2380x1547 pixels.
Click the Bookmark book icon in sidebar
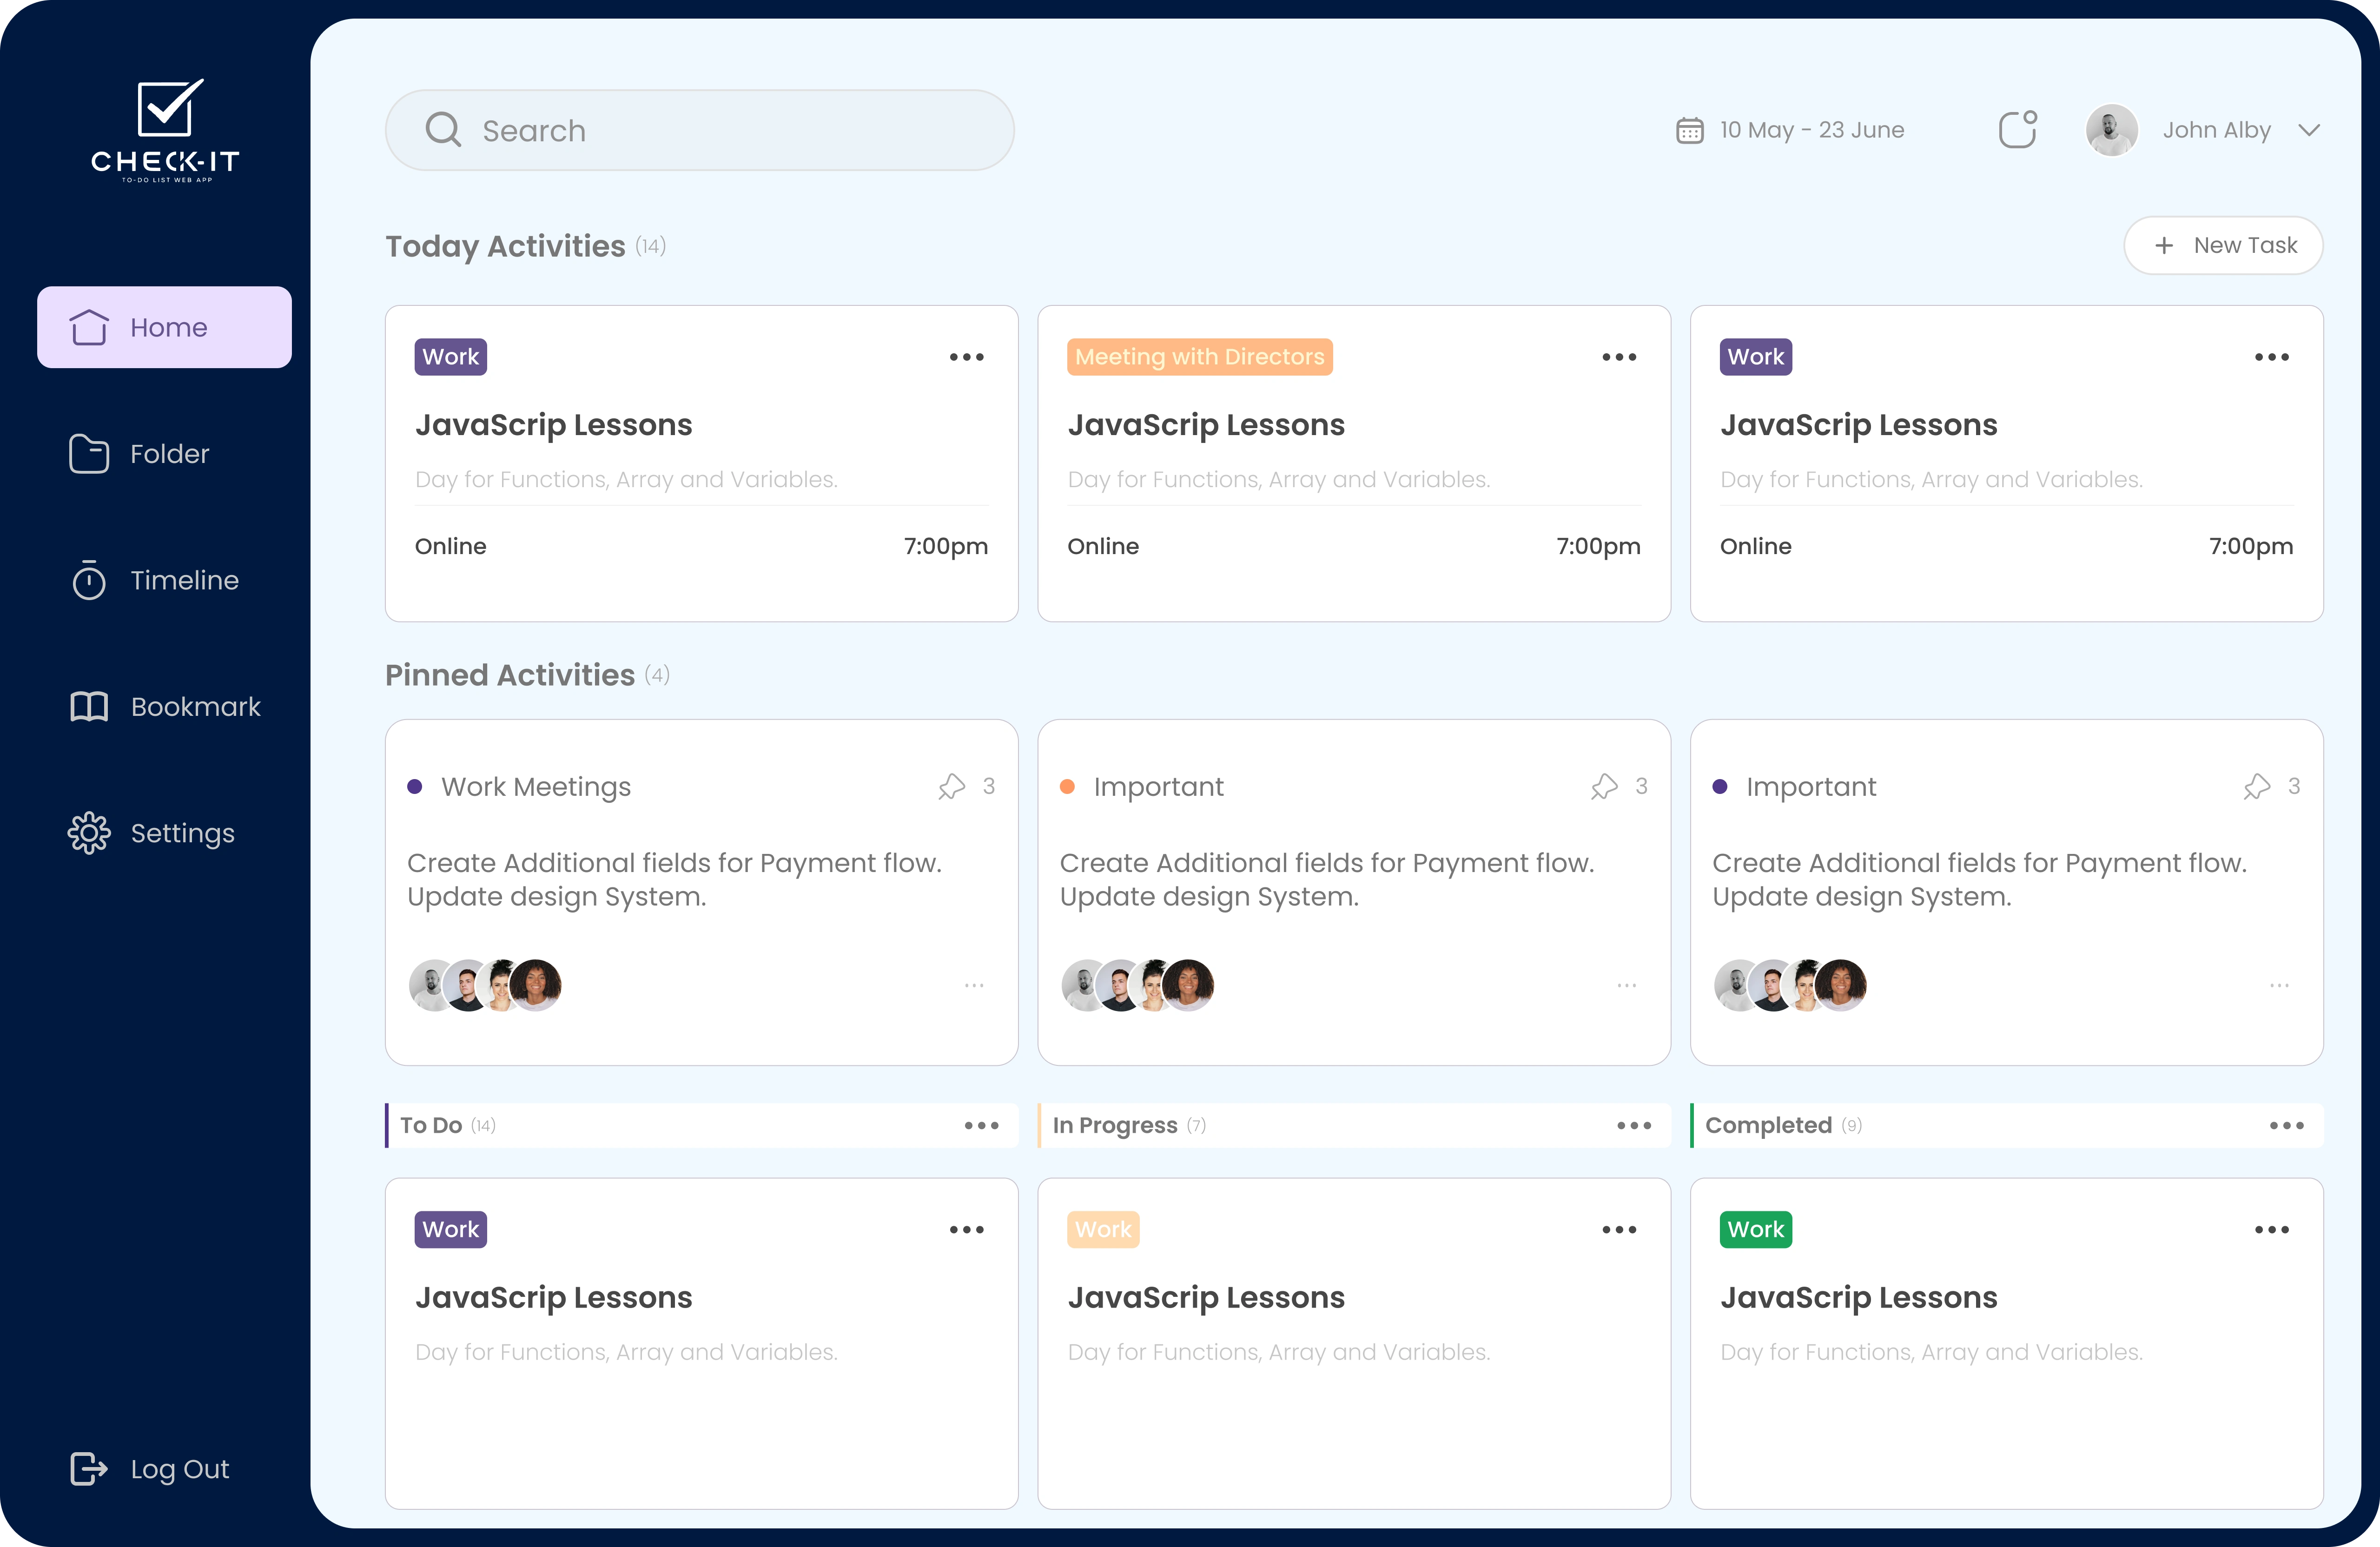pyautogui.click(x=88, y=707)
